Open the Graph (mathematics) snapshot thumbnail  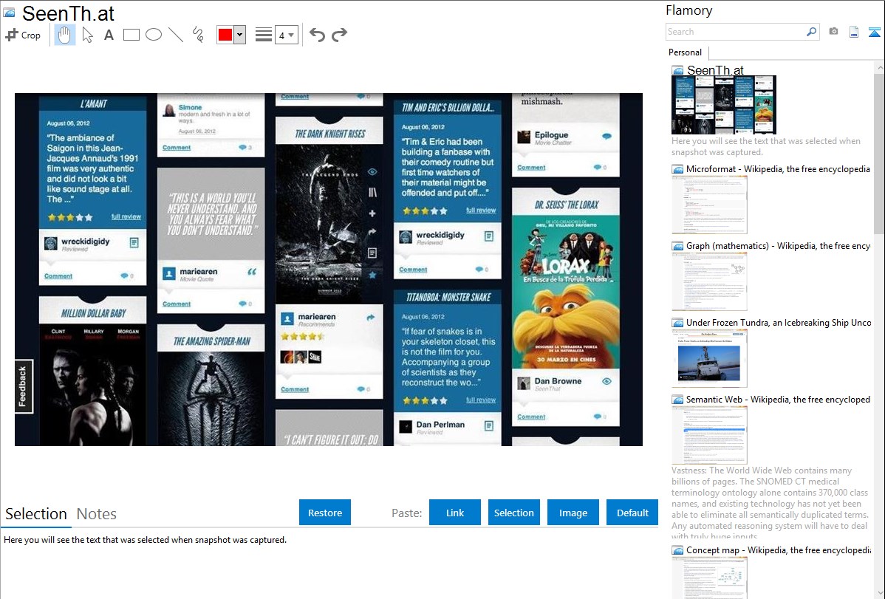pos(709,281)
